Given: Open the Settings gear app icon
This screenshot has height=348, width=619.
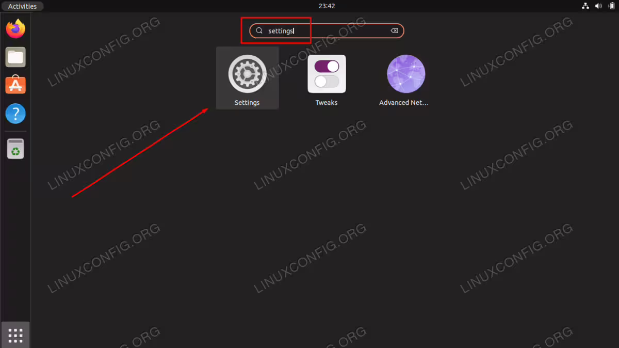Looking at the screenshot, I should [x=247, y=74].
